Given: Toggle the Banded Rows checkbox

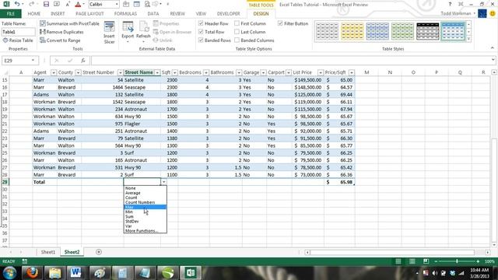Looking at the screenshot, I should pyautogui.click(x=201, y=40).
